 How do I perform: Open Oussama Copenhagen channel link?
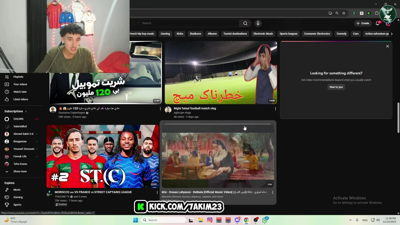click(72, 113)
